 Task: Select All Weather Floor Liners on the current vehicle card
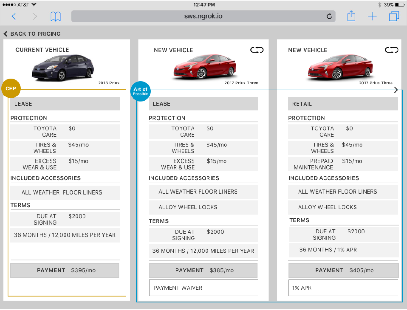[65, 193]
